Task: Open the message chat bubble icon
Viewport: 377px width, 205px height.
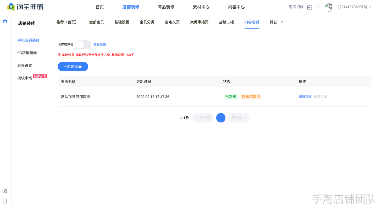Action: tap(310, 8)
